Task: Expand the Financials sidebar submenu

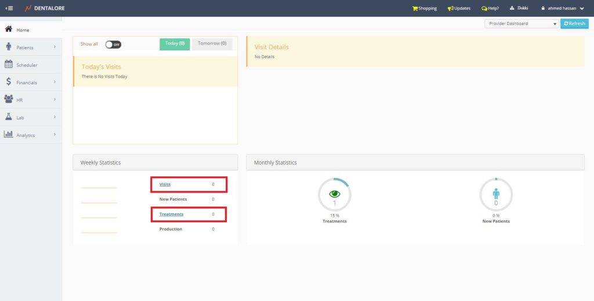Action: pyautogui.click(x=55, y=82)
